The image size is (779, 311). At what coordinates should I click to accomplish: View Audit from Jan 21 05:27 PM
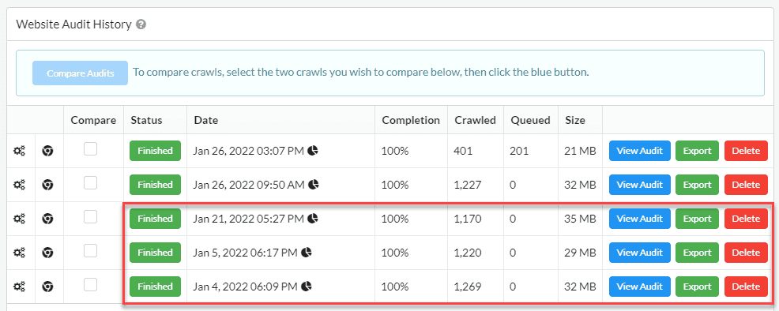point(639,219)
